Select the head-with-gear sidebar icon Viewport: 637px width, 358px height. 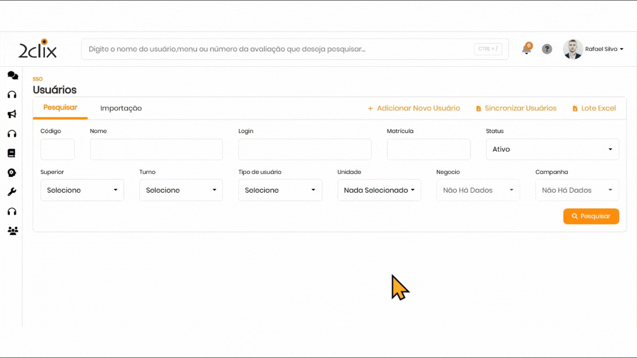(12, 173)
